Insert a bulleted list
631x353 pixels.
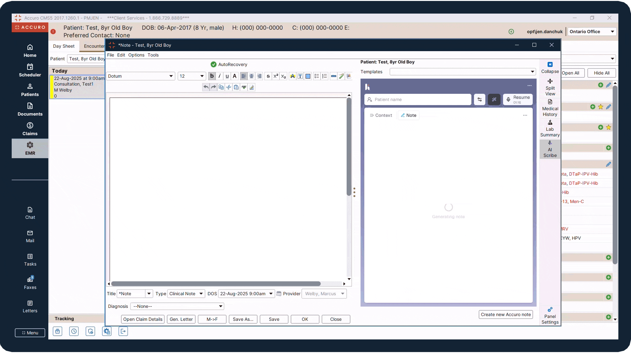[317, 76]
